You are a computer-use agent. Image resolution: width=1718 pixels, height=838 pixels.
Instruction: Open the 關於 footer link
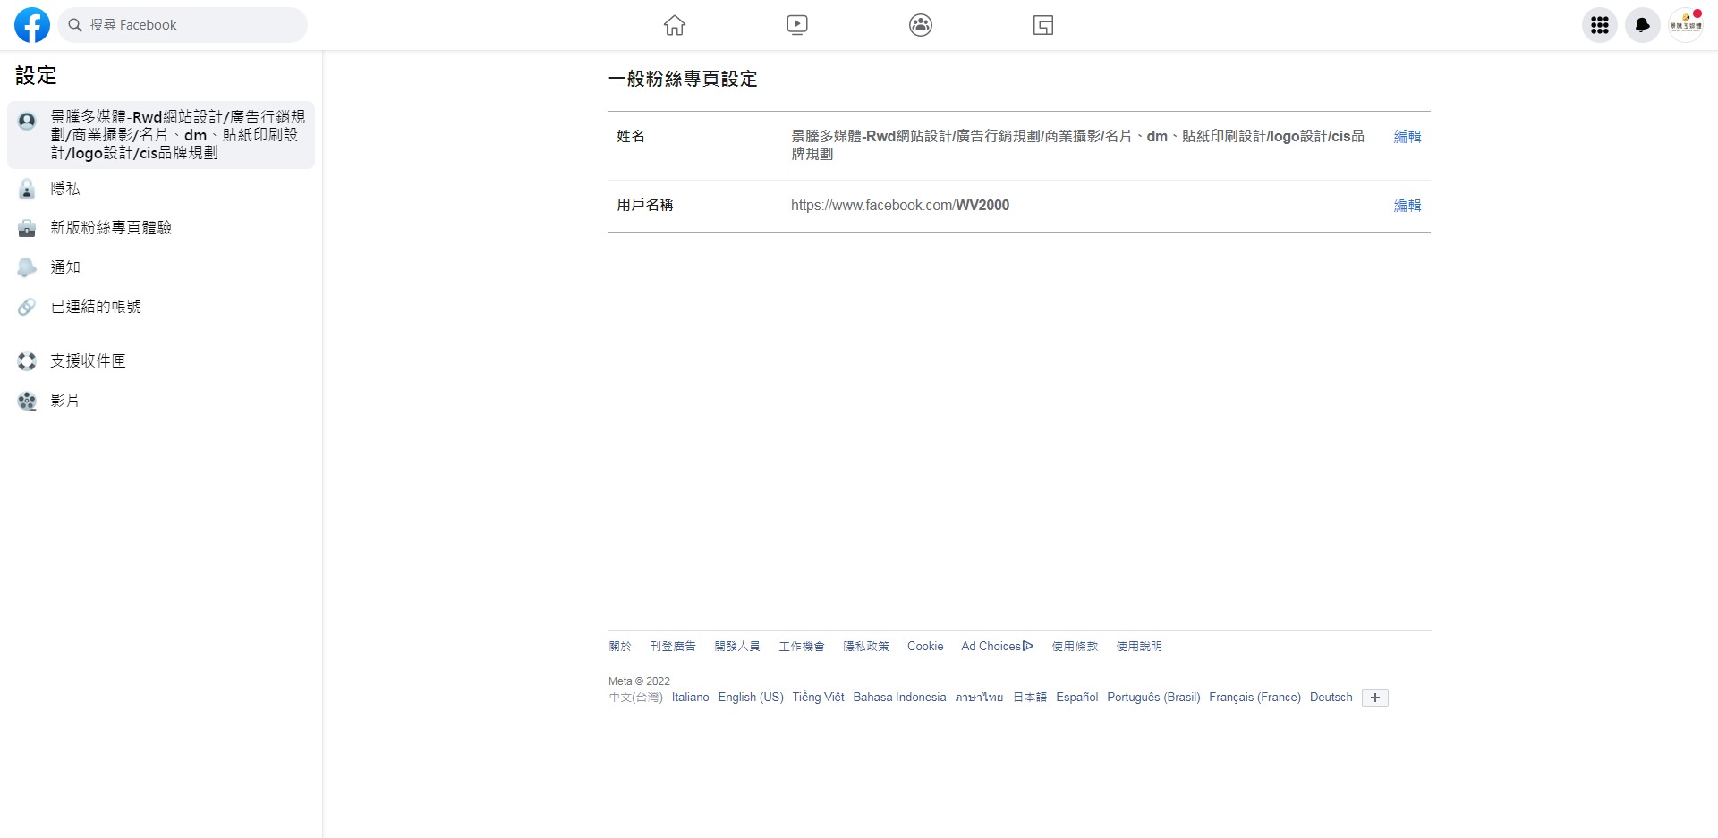pyautogui.click(x=620, y=647)
